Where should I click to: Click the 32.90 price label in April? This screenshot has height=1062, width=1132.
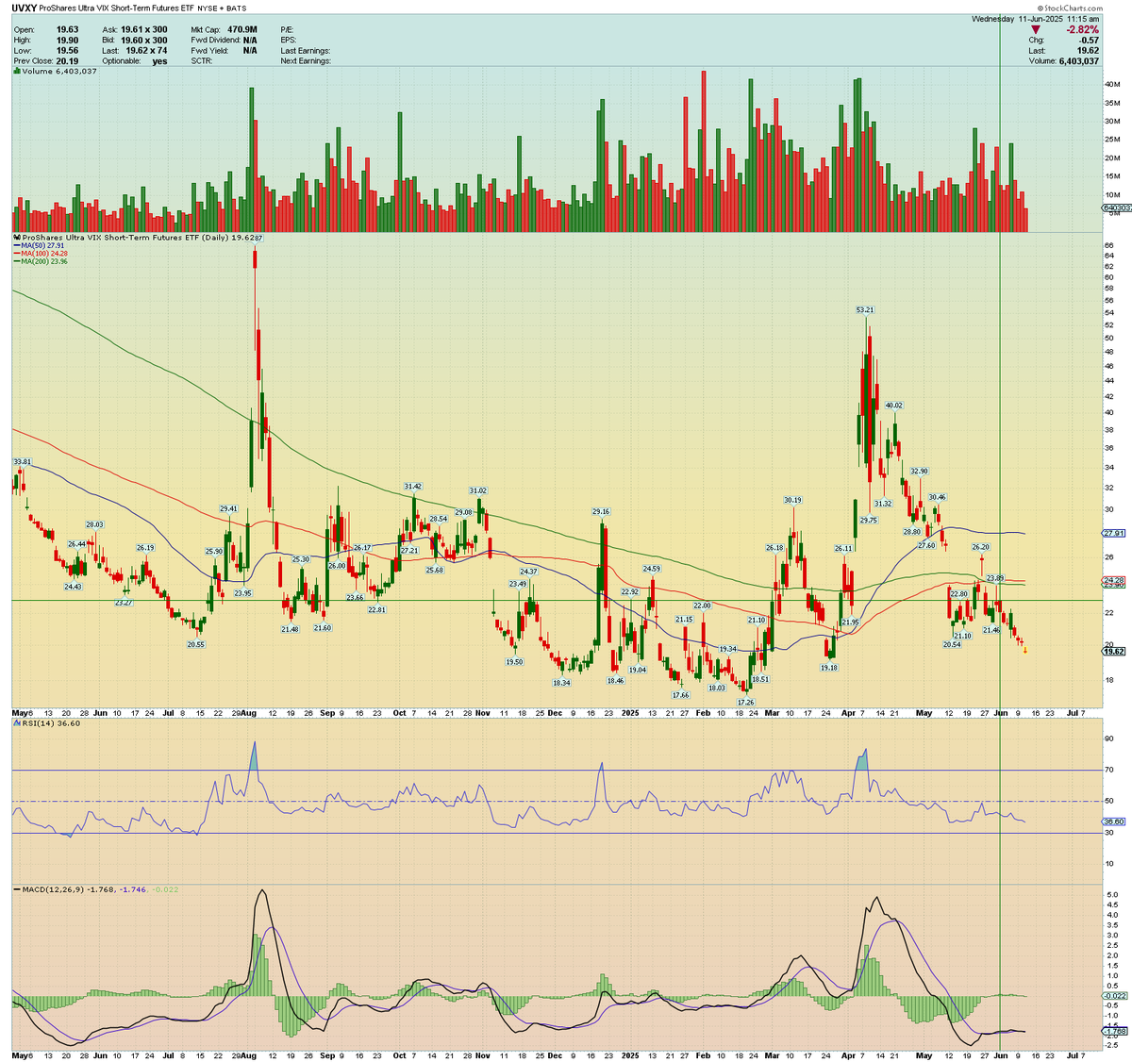(919, 471)
